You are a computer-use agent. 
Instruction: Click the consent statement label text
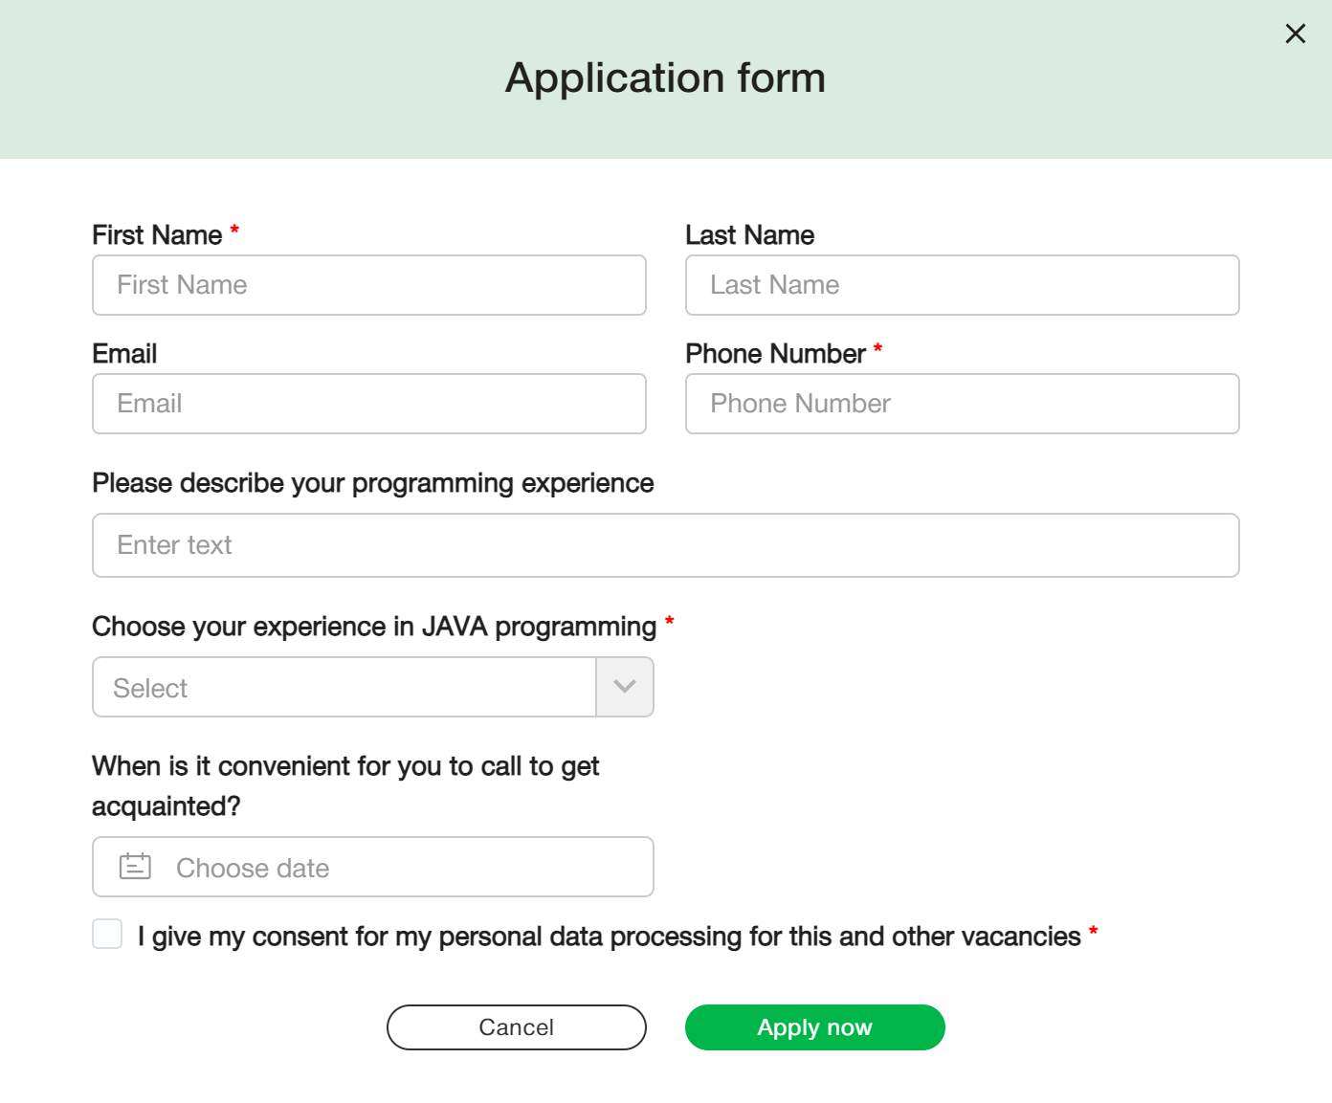click(x=609, y=937)
